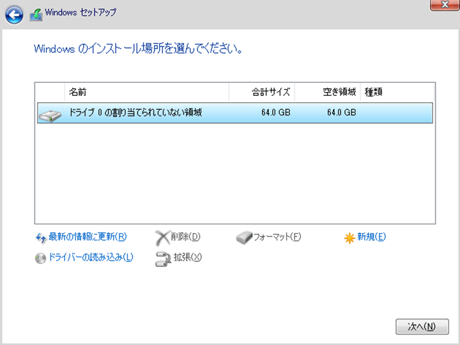Click the hard drive icon for Drive 0
460x345 pixels.
pos(50,116)
